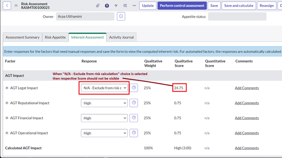Image resolution: width=282 pixels, height=158 pixels.
Task: Click the Save and calculate button
Action: tap(239, 6)
